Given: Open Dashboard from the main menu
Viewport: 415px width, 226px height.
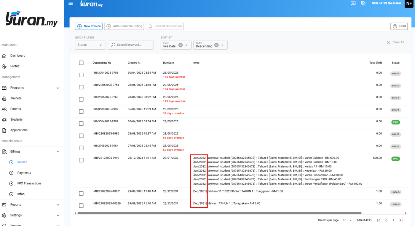Looking at the screenshot, I should 18,56.
